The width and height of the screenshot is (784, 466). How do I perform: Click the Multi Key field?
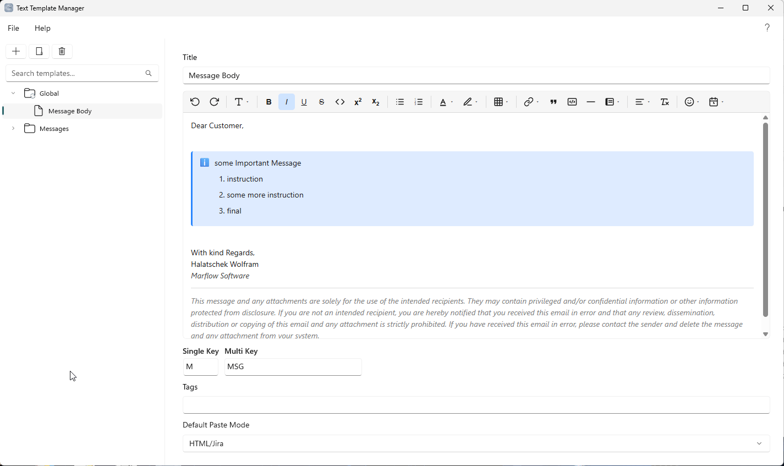293,366
